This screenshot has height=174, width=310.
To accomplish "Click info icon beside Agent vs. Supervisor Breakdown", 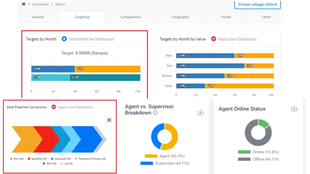I will 155,113.
